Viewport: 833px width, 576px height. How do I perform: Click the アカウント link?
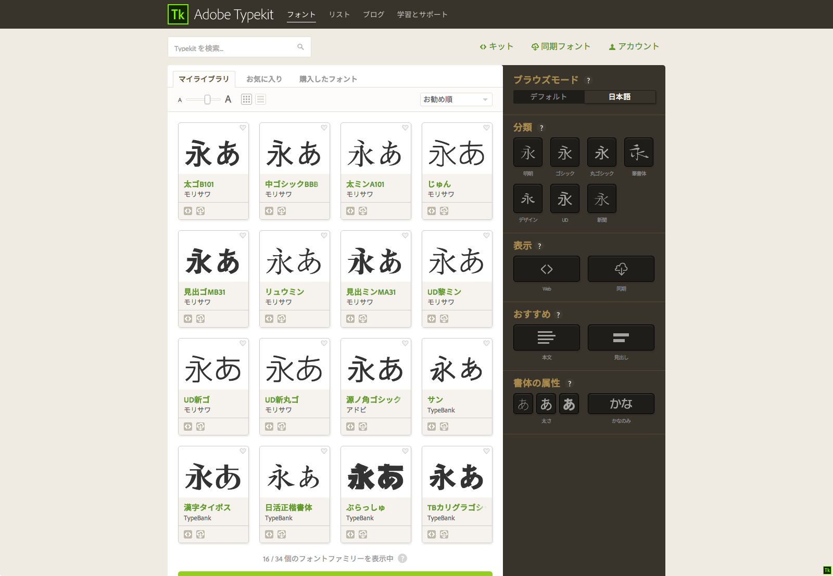point(634,46)
